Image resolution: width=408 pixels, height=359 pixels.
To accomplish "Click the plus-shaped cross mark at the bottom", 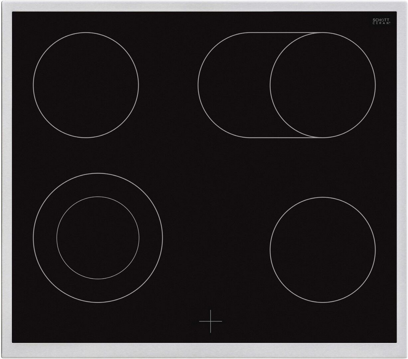I will coord(210,321).
